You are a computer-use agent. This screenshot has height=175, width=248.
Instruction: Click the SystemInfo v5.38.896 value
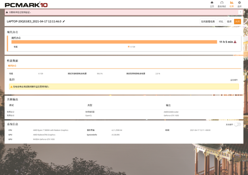point(115,135)
